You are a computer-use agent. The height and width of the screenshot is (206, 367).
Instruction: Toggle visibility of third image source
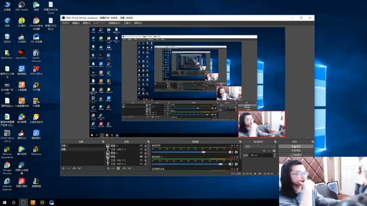tap(141, 157)
